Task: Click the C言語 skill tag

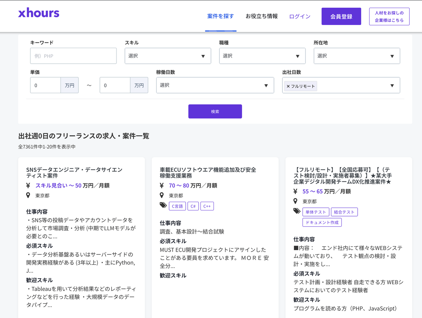Action: click(177, 206)
